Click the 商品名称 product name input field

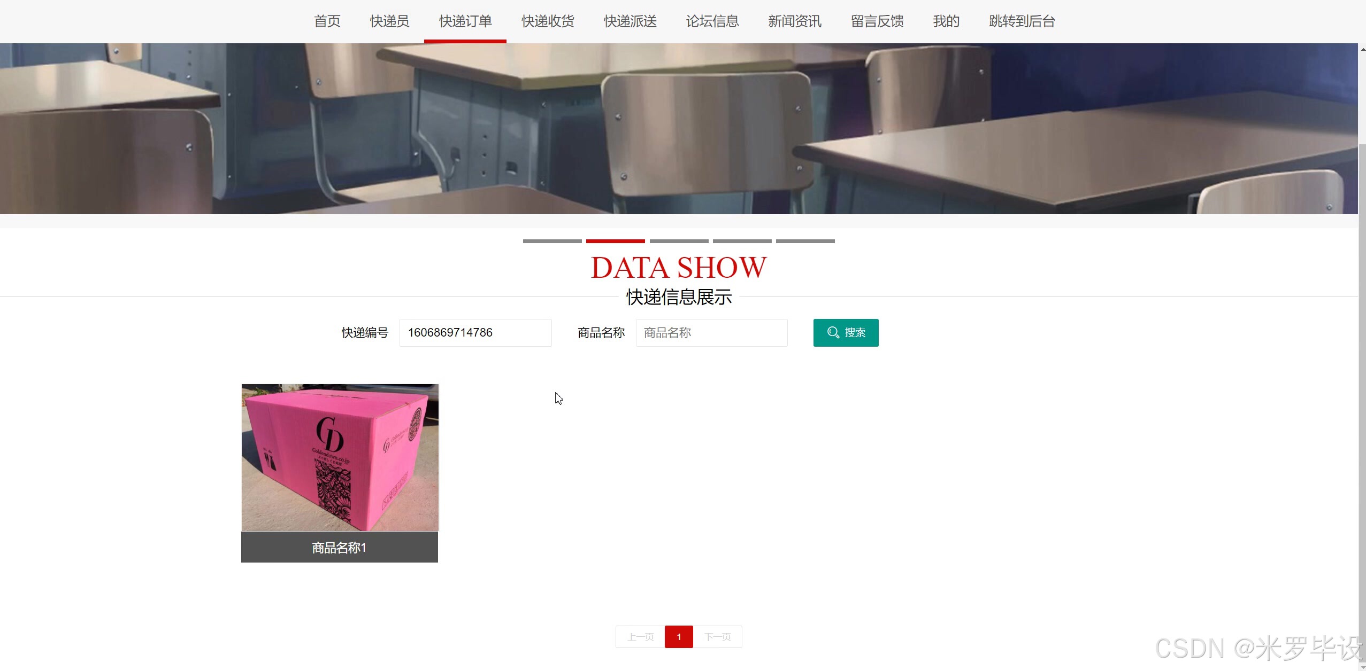(711, 332)
